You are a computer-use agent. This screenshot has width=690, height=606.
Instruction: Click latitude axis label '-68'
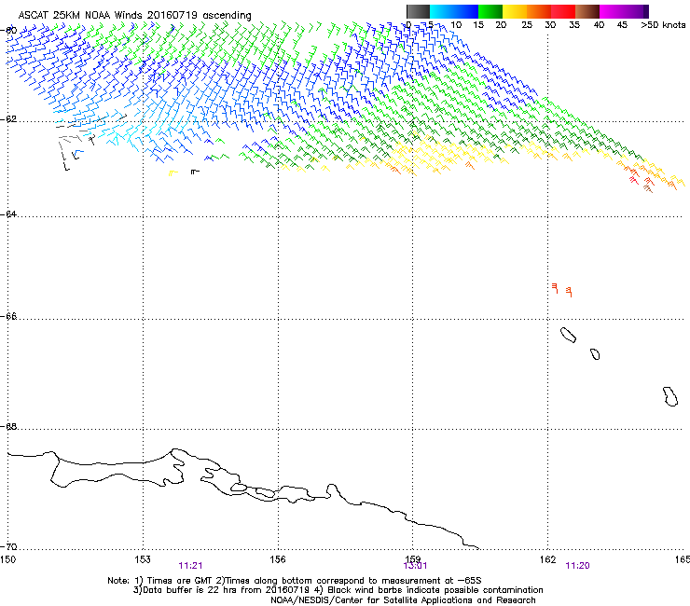tap(8, 426)
